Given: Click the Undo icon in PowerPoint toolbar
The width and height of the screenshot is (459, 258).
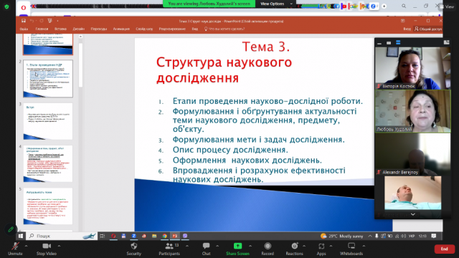Looking at the screenshot, I should click(x=32, y=21).
